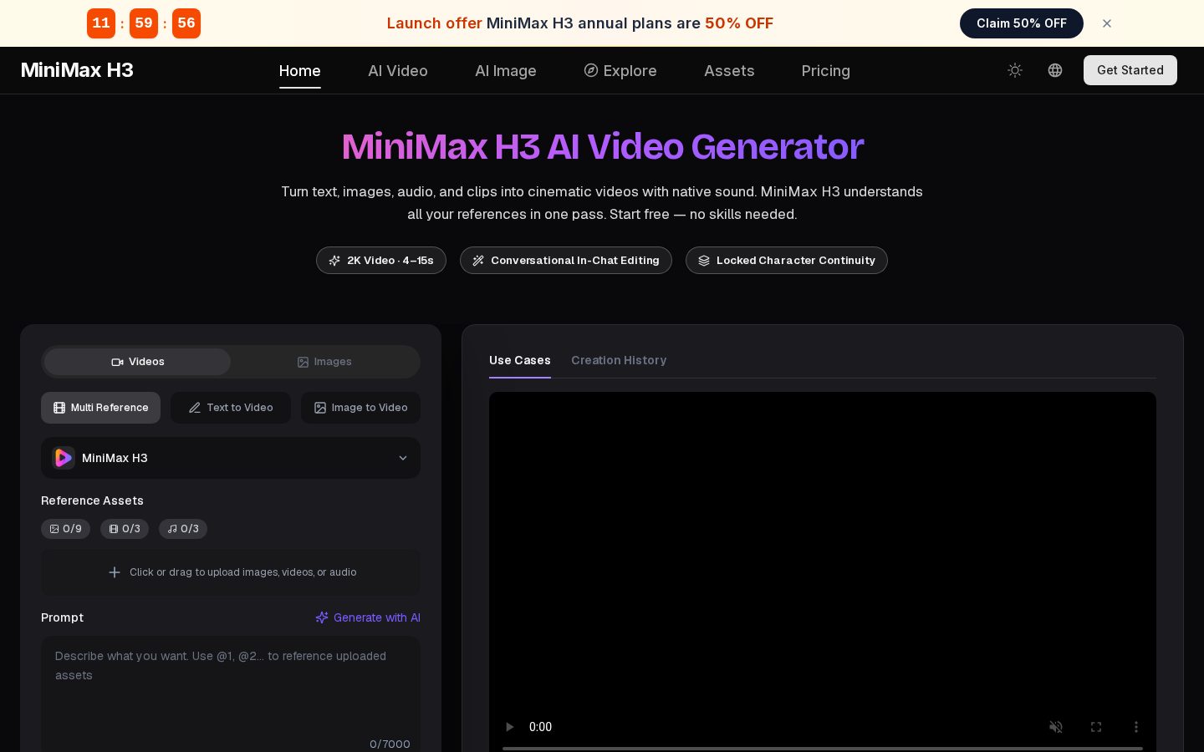Click the MiniMax H3 AI Video Generator heading
The width and height of the screenshot is (1204, 752).
coord(602,146)
